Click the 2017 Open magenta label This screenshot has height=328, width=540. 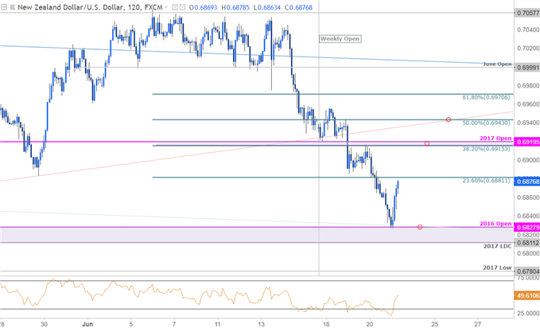pyautogui.click(x=495, y=139)
